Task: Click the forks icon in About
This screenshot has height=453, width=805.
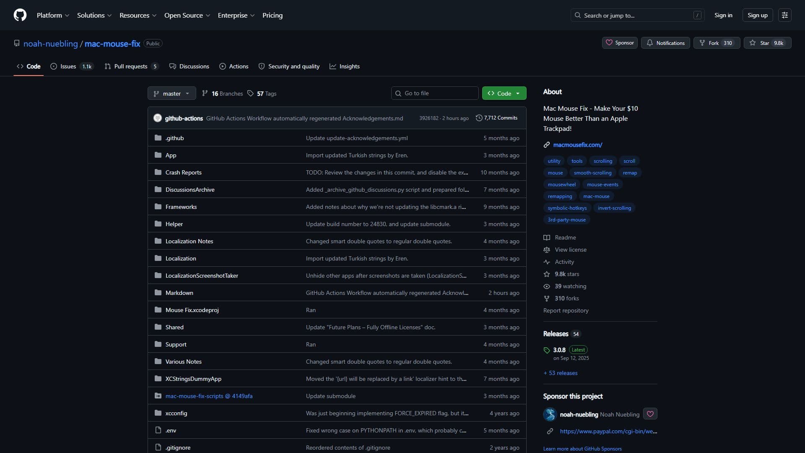Action: (x=547, y=299)
